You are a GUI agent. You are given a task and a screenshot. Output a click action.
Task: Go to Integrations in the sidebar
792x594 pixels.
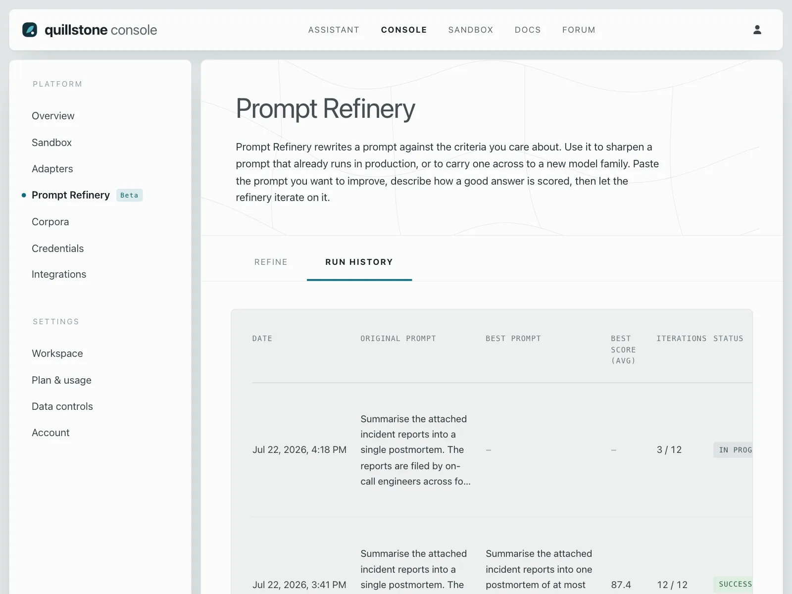[x=59, y=274]
